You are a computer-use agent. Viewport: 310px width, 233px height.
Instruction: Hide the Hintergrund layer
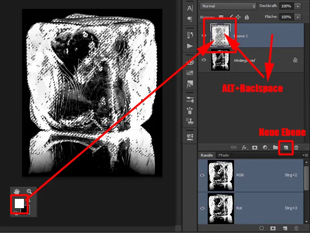point(204,60)
